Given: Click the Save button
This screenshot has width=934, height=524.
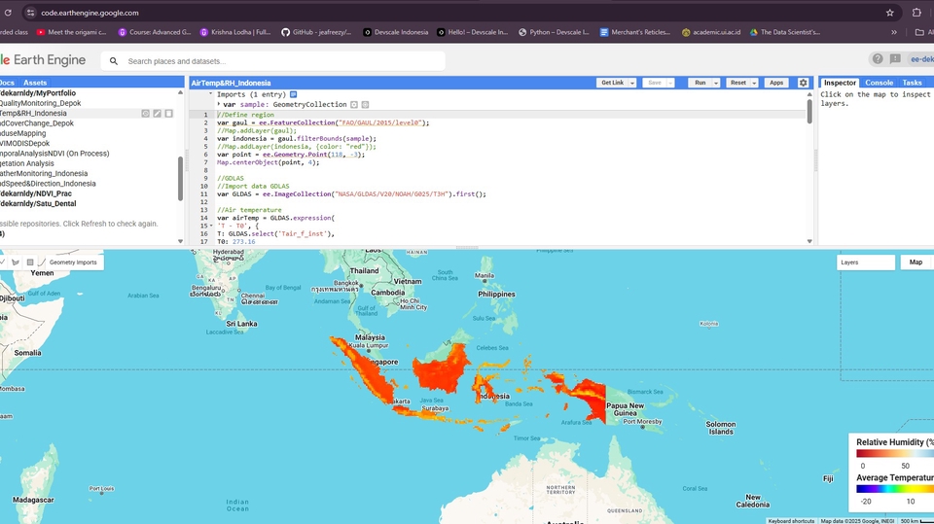Looking at the screenshot, I should 654,83.
